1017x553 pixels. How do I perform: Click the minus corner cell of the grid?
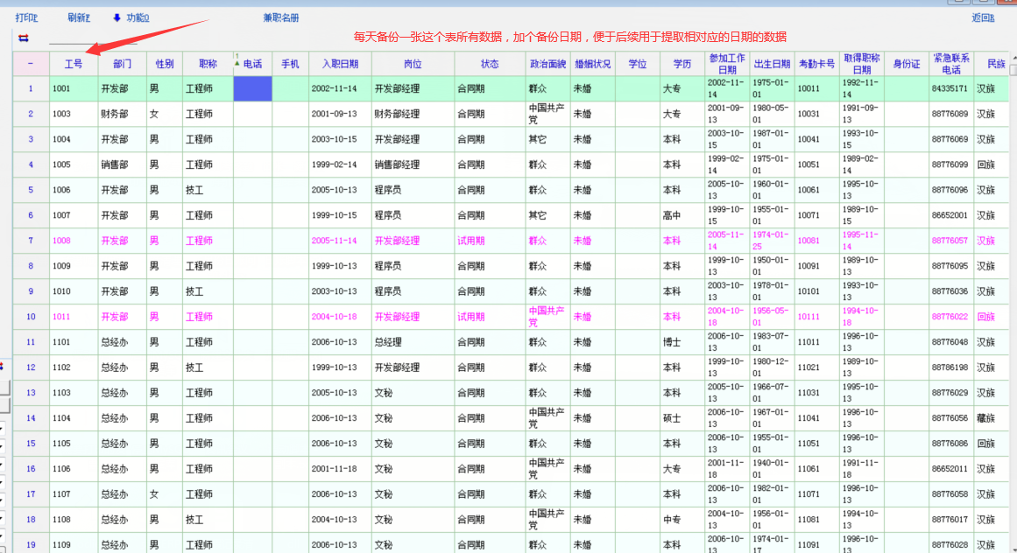(x=31, y=64)
